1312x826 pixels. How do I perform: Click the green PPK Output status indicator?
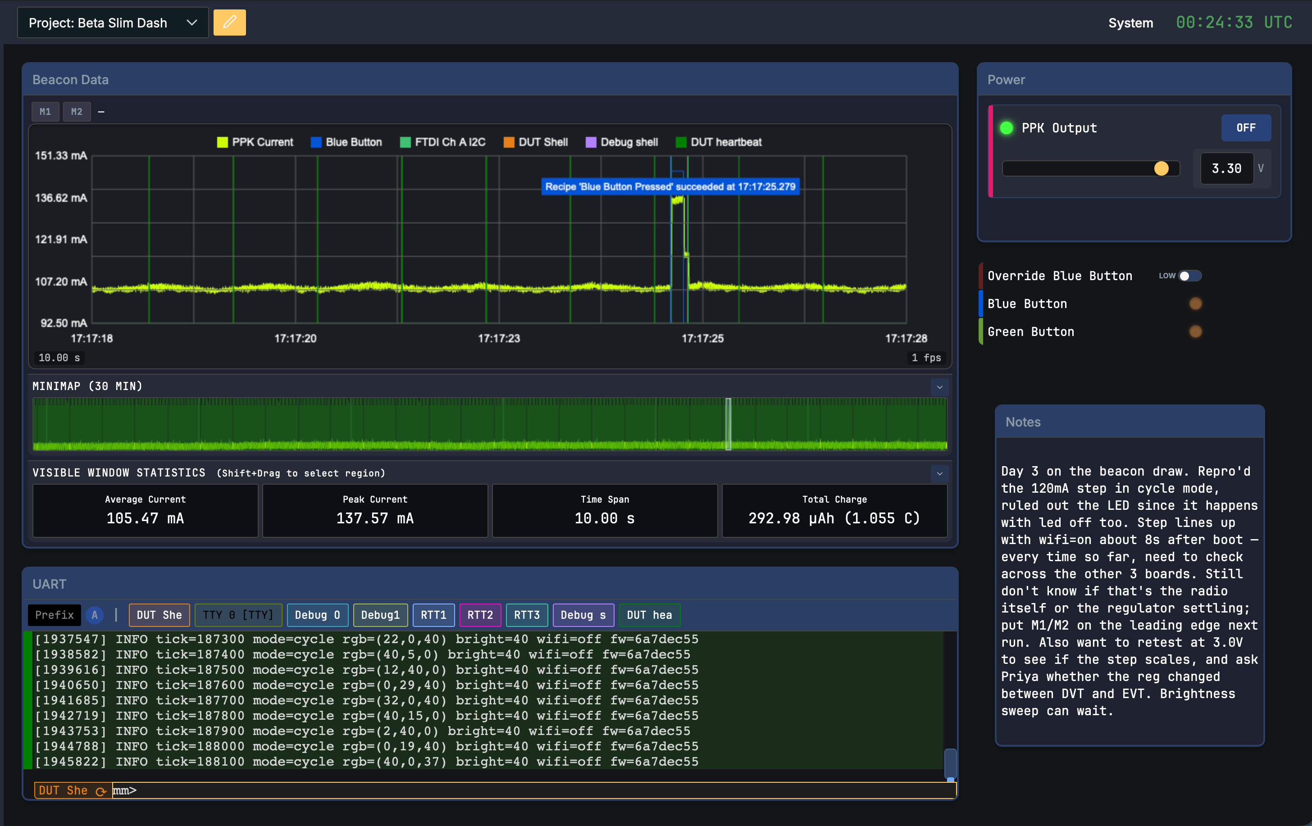point(1007,128)
